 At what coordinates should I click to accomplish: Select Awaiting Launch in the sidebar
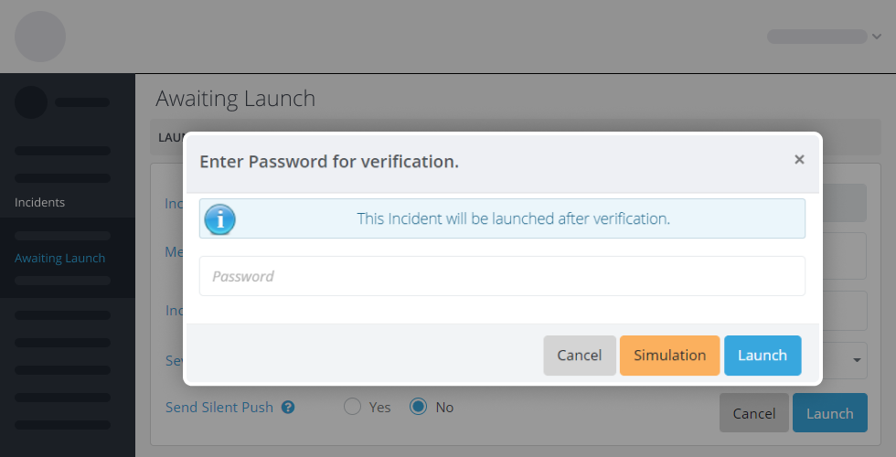click(x=59, y=258)
